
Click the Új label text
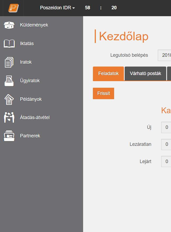pyautogui.click(x=149, y=127)
